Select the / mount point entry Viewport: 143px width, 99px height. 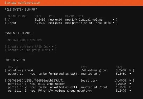tap(61, 20)
